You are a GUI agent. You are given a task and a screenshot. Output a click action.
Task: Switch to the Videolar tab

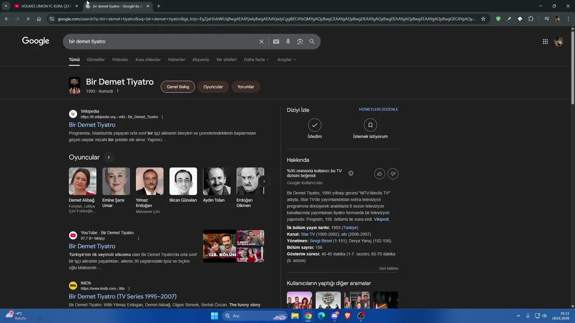pyautogui.click(x=120, y=60)
